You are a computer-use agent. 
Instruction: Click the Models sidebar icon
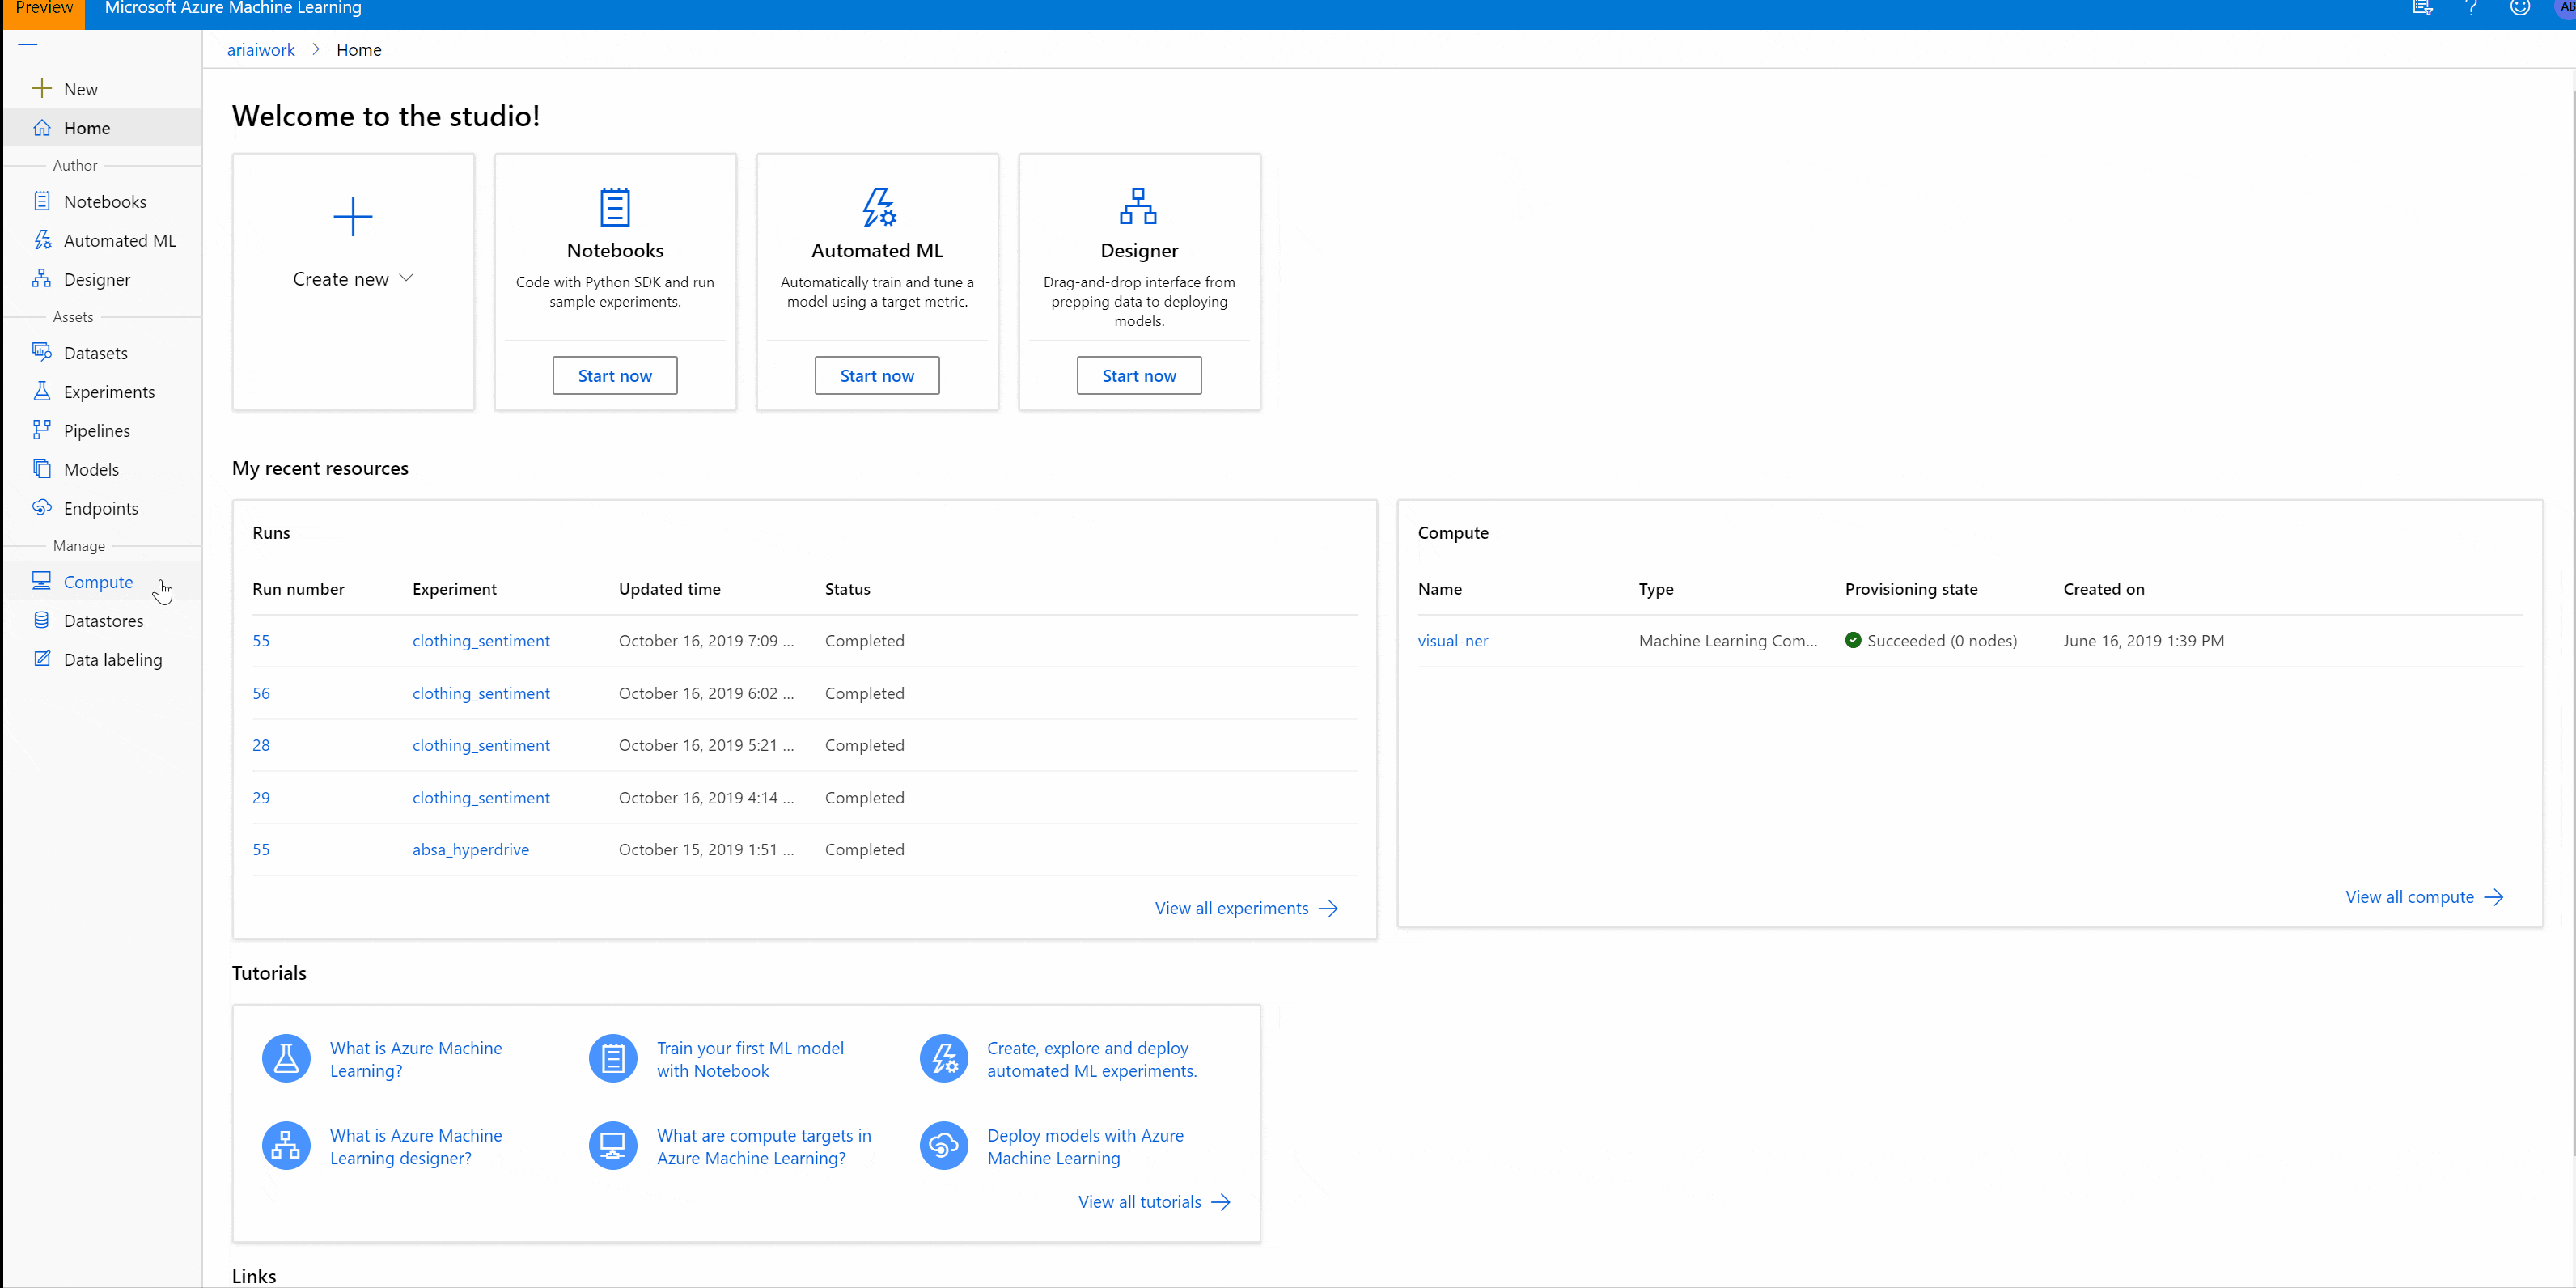[x=41, y=469]
